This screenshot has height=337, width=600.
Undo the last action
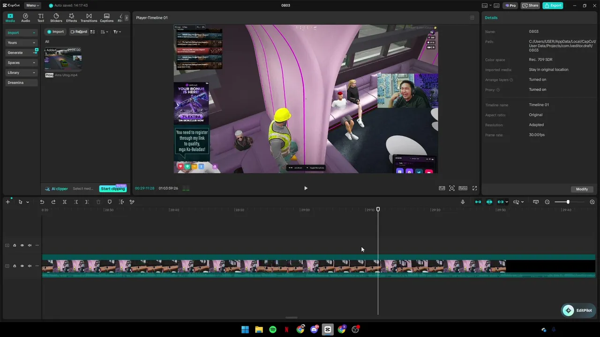(x=42, y=202)
